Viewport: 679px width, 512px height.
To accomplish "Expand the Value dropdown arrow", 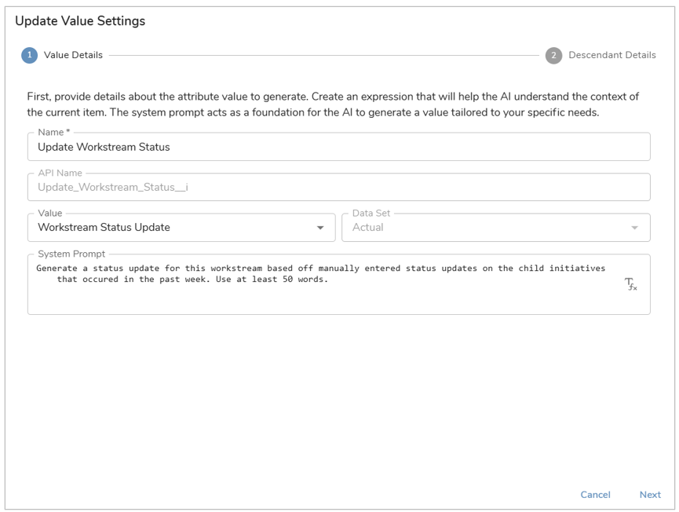I will pyautogui.click(x=320, y=228).
